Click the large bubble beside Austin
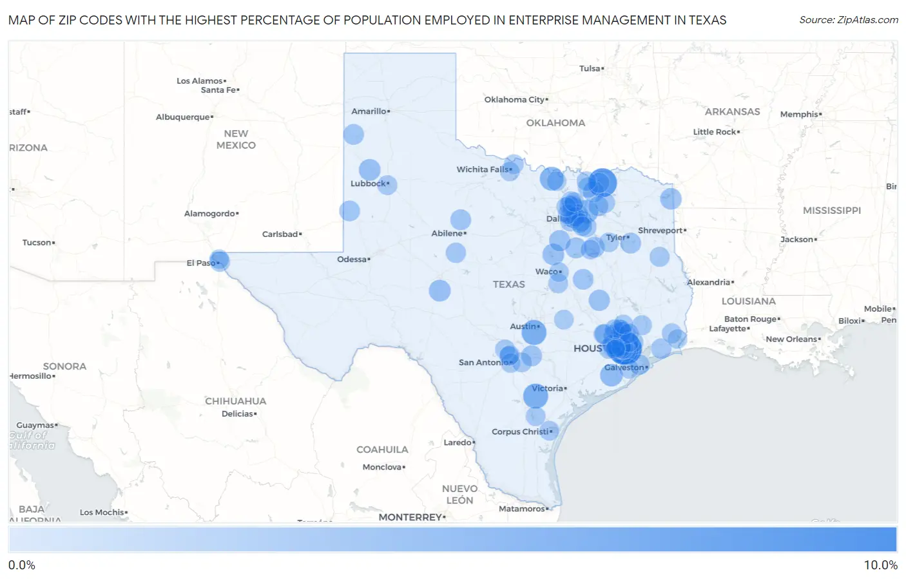 [x=534, y=332]
